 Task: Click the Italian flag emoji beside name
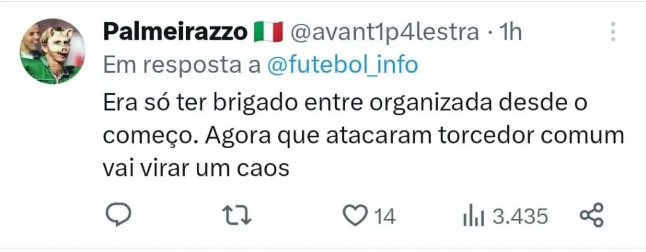click(268, 31)
